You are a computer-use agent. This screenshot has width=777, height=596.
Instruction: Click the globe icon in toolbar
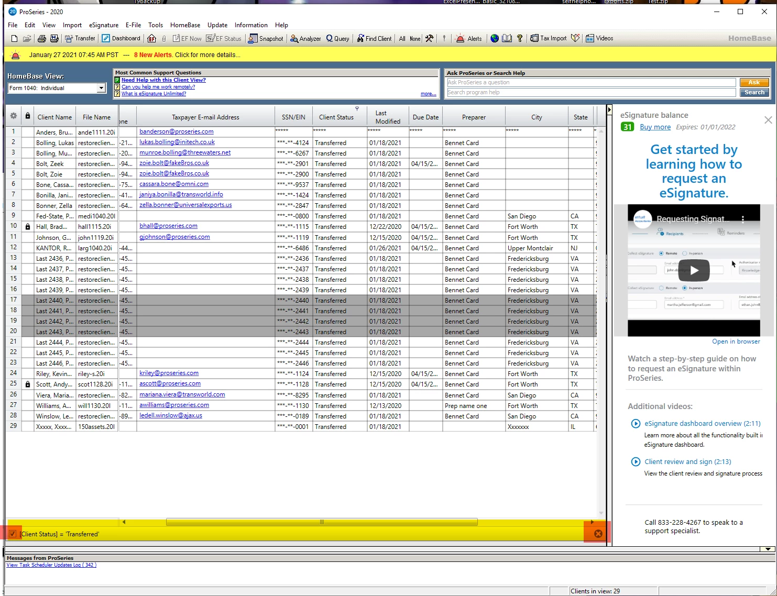tap(495, 38)
